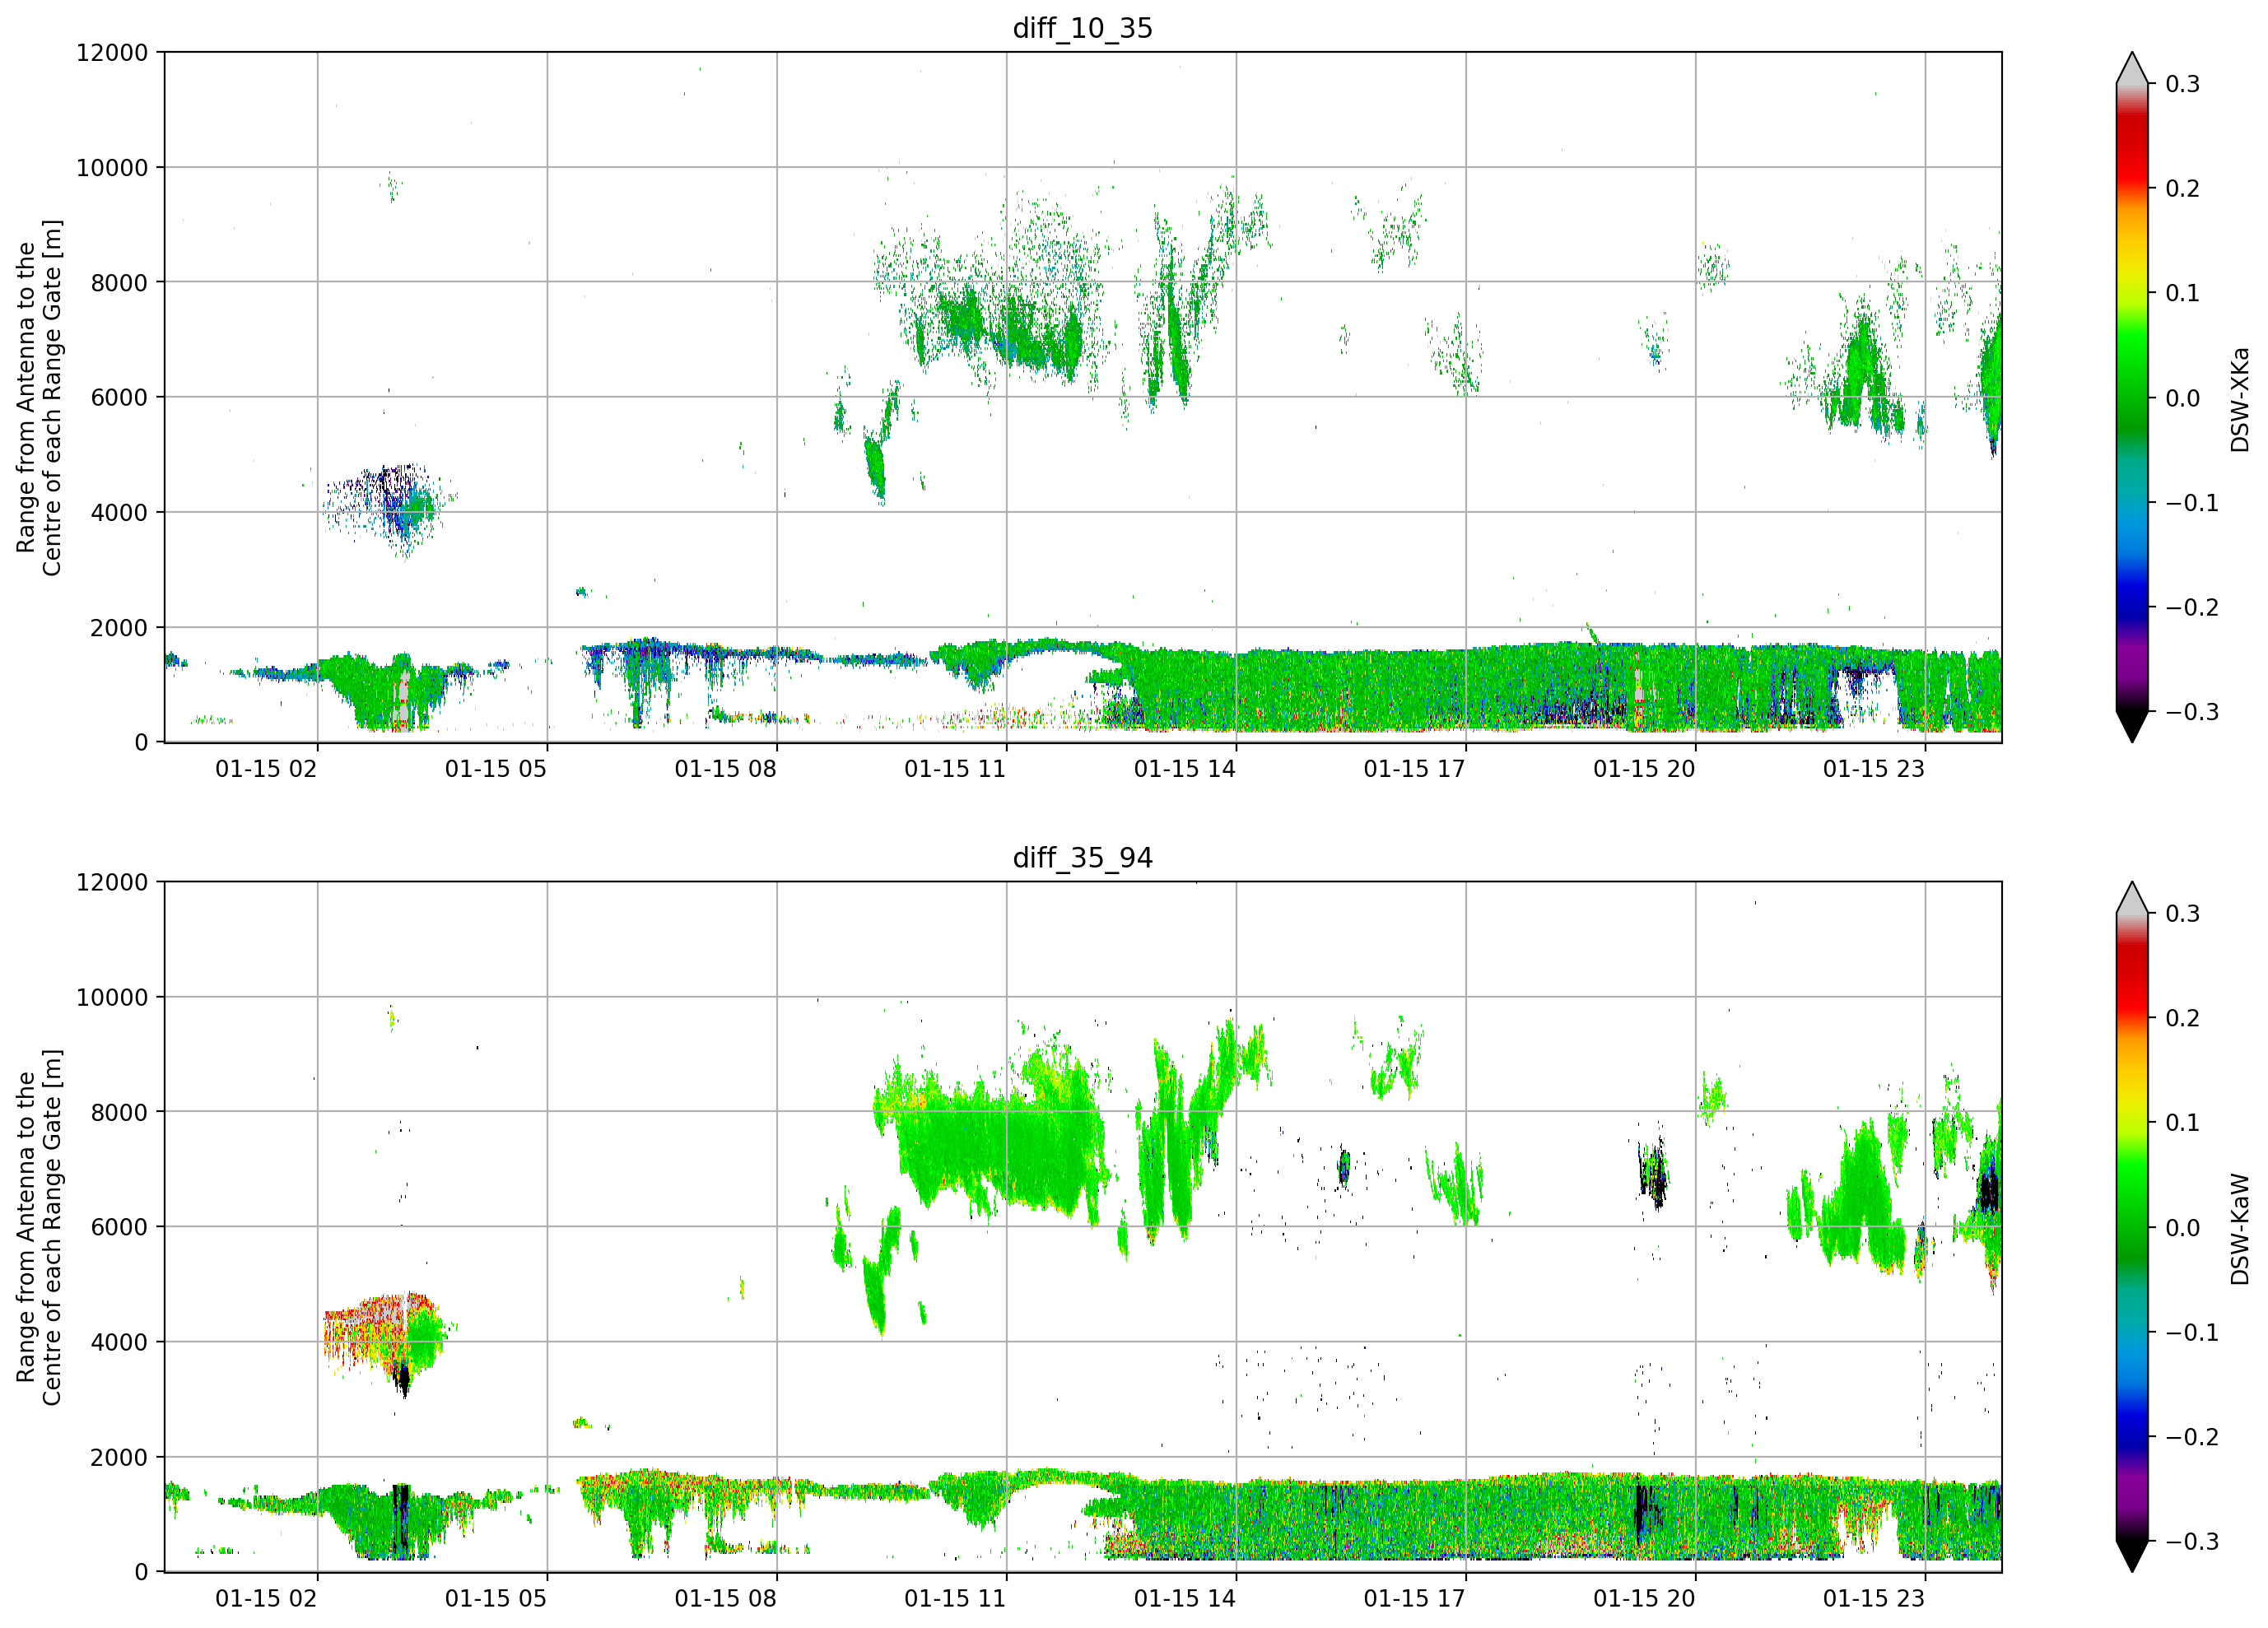The height and width of the screenshot is (1628, 2268).
Task: Click the 01-15 05 time tick under diff_35_94
Action: [496, 1599]
